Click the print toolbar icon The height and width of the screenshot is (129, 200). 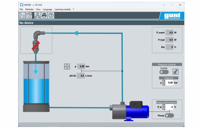click(x=44, y=15)
